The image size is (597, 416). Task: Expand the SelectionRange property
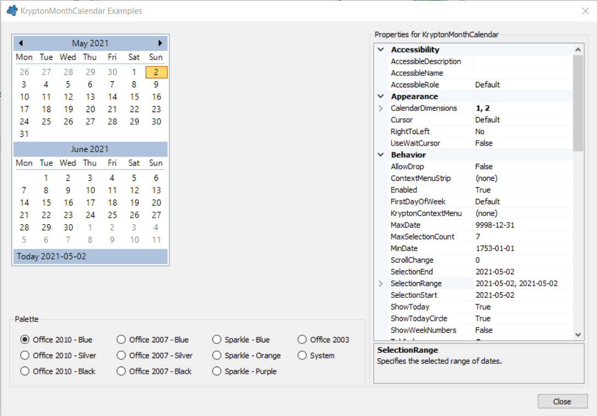pyautogui.click(x=381, y=284)
